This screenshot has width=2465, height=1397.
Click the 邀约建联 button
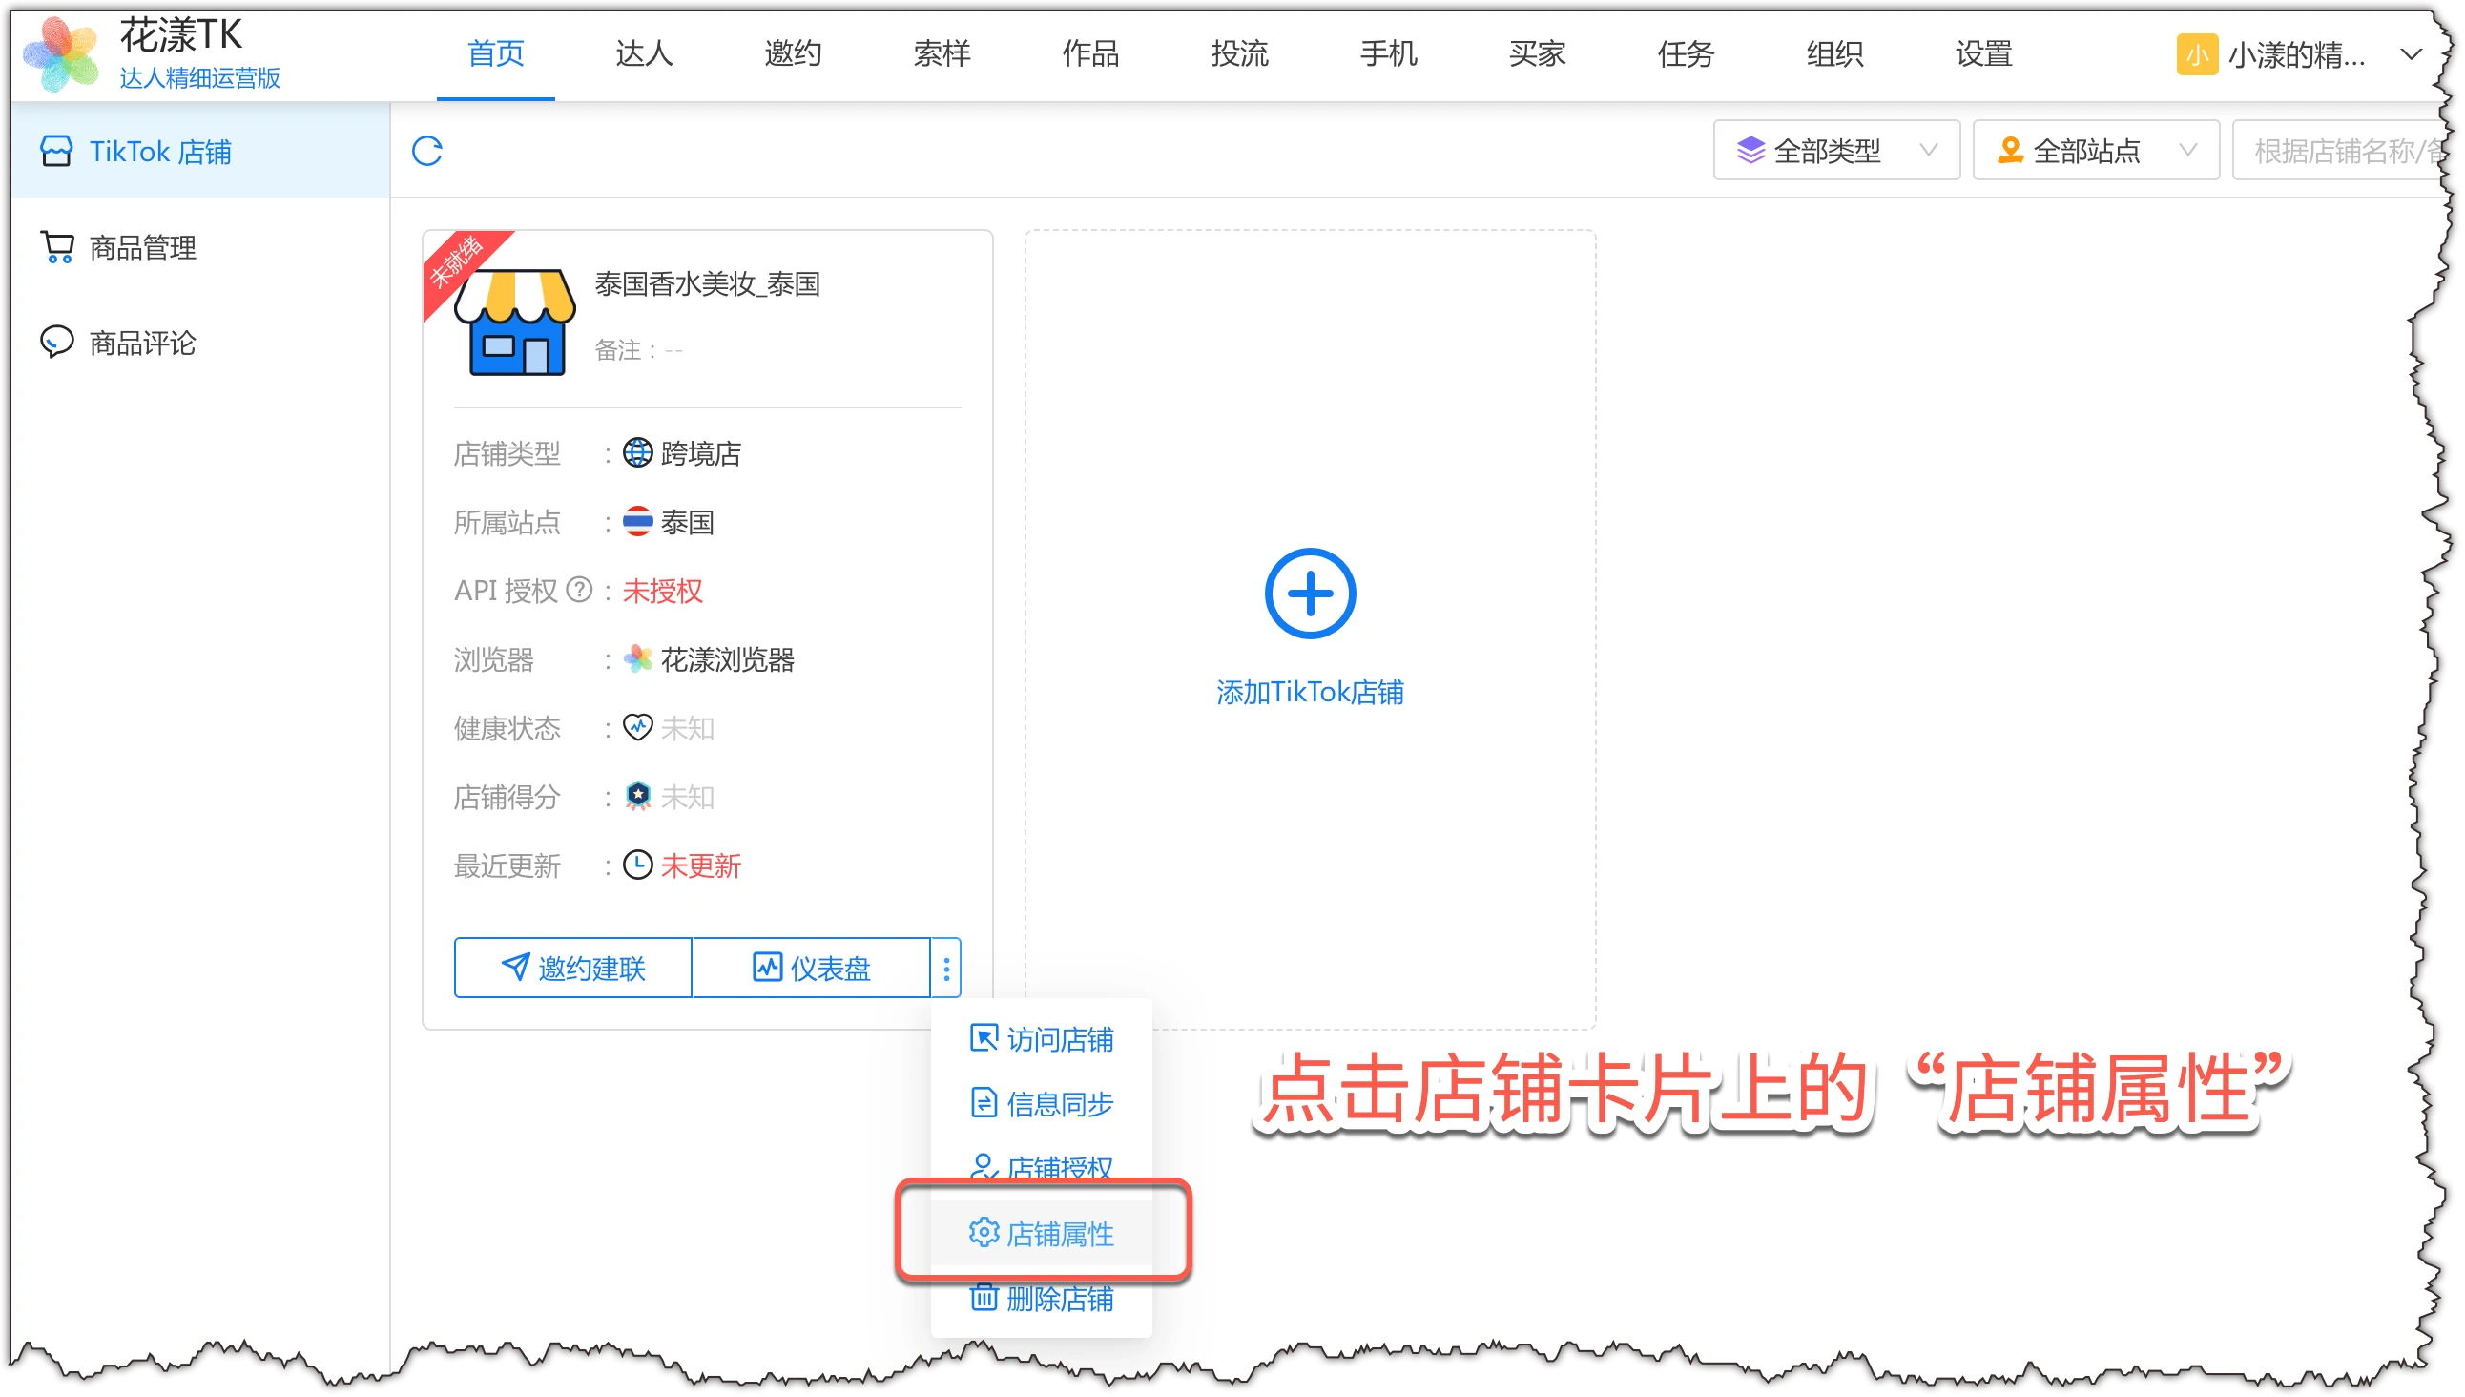click(x=572, y=969)
